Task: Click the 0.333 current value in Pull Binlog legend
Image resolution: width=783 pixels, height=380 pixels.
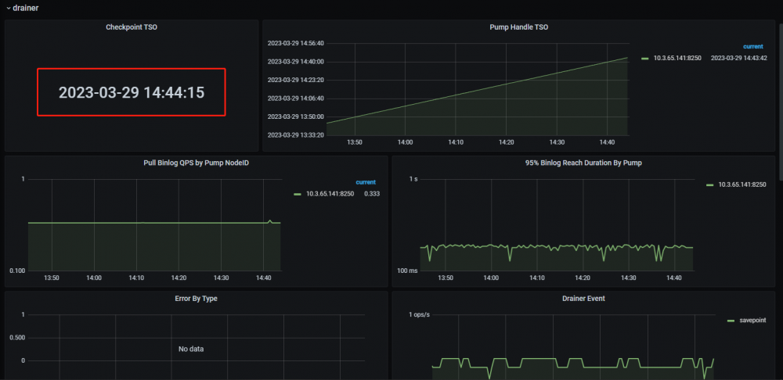Action: (371, 194)
